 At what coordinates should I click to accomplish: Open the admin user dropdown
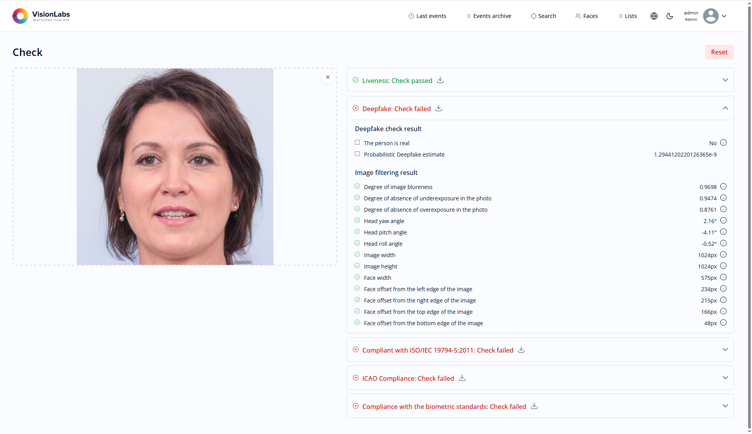724,16
